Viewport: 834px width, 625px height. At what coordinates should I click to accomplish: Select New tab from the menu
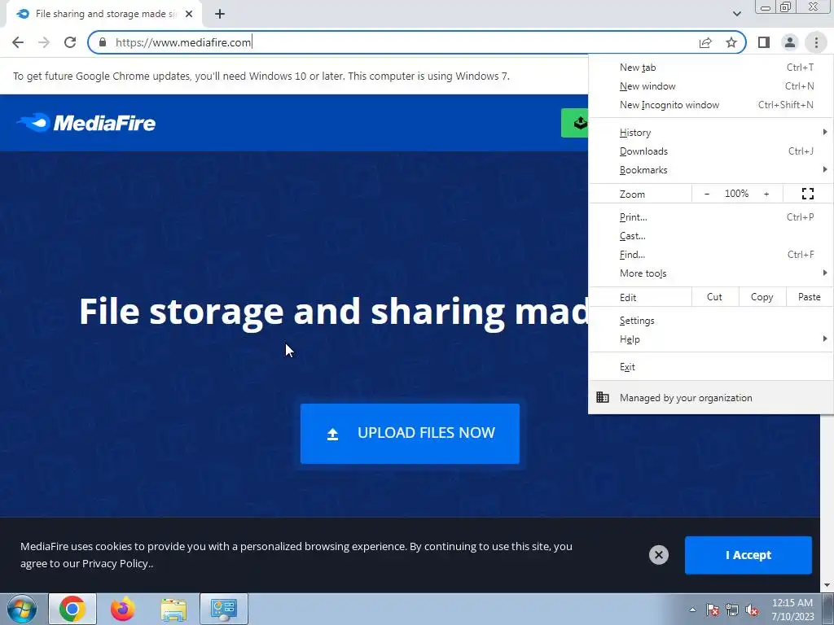tap(710, 68)
